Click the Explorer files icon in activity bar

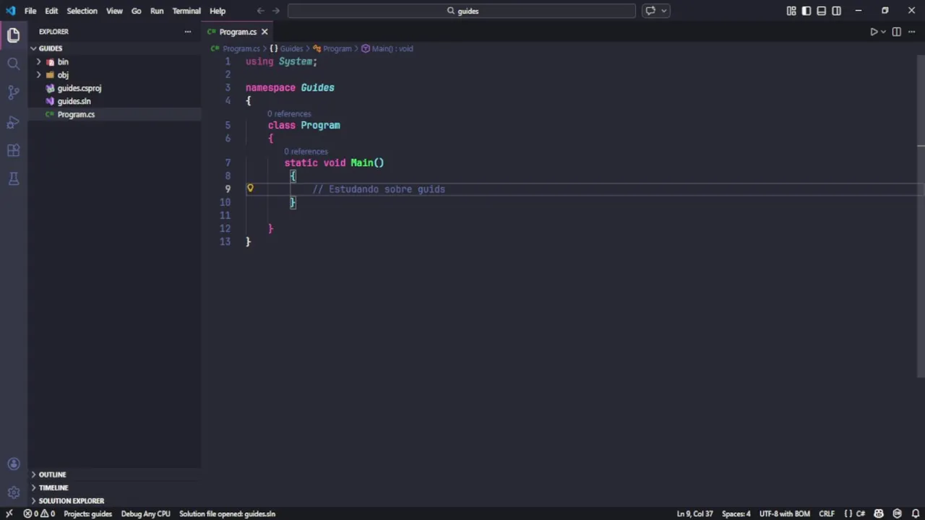[13, 35]
